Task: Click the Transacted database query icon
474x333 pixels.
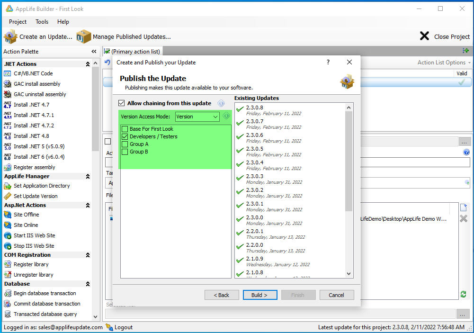Action: point(8,314)
